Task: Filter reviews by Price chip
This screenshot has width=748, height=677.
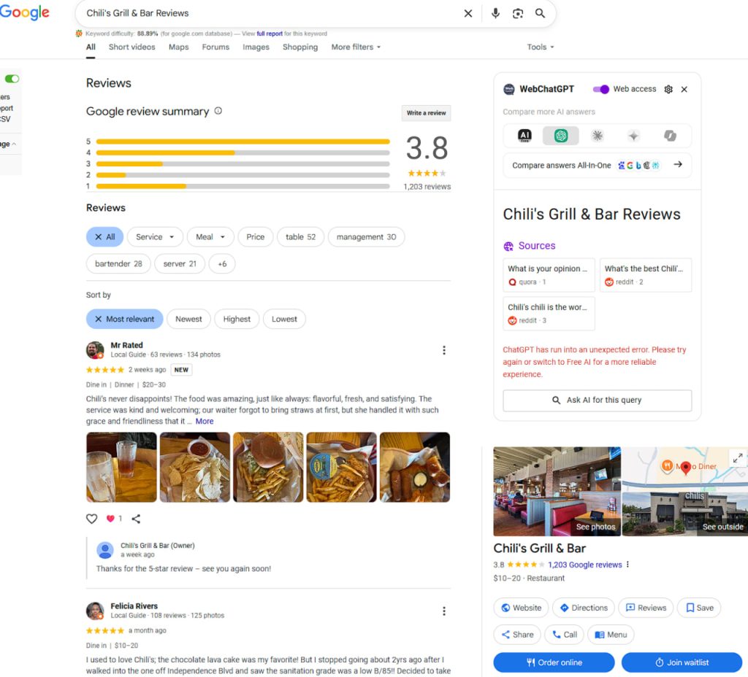Action: pyautogui.click(x=255, y=237)
